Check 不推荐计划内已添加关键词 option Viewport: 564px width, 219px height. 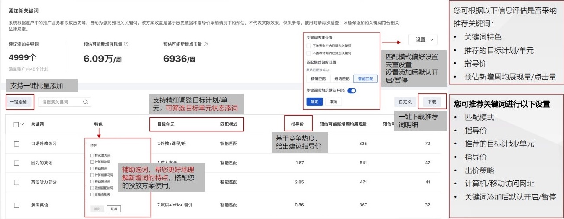coord(308,53)
